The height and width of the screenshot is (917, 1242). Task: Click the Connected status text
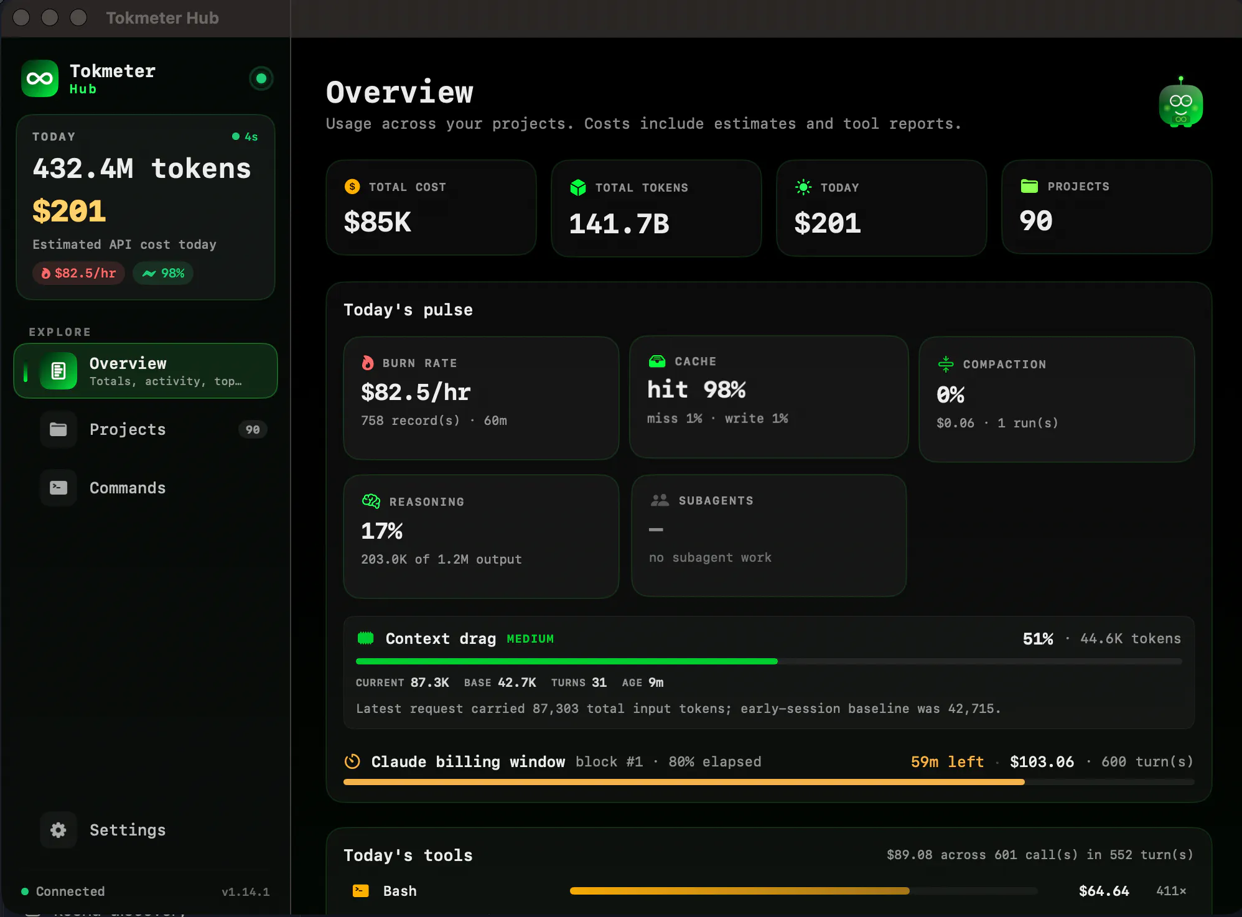pyautogui.click(x=70, y=891)
